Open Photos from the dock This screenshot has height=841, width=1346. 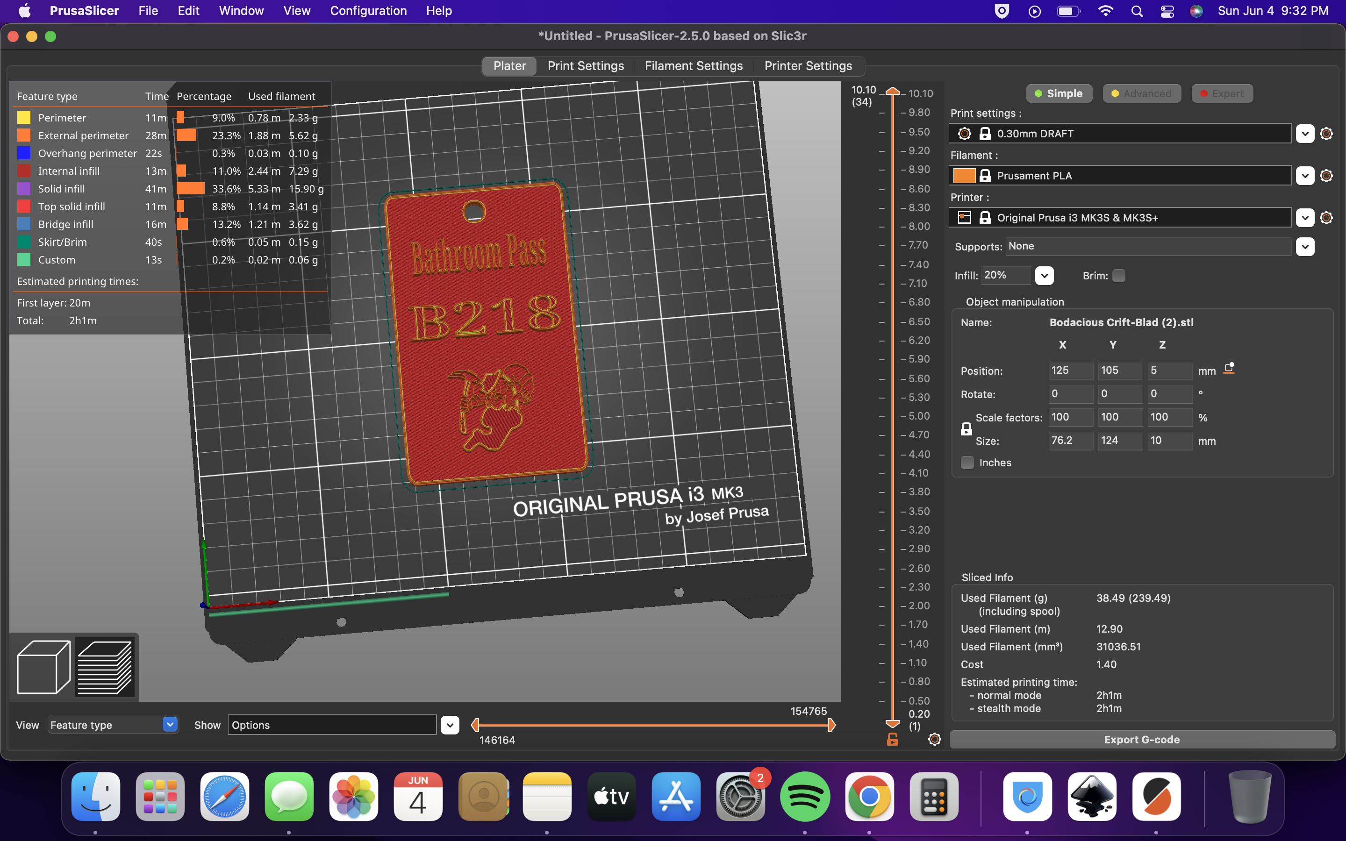(x=354, y=797)
